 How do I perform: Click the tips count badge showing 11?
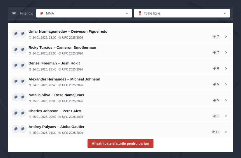215,132
